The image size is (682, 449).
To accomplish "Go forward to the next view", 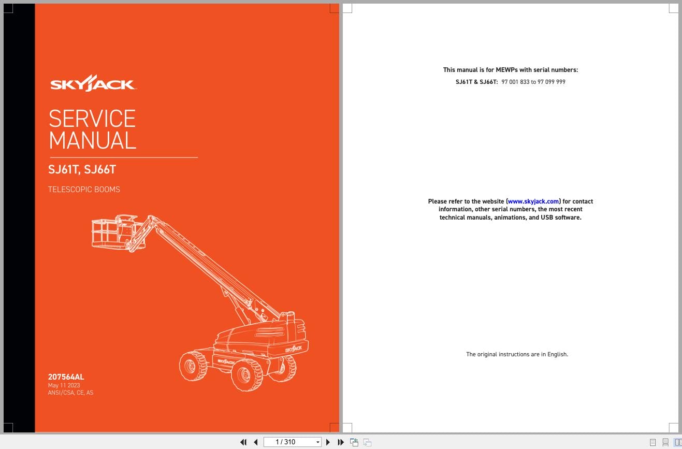I will tap(367, 442).
